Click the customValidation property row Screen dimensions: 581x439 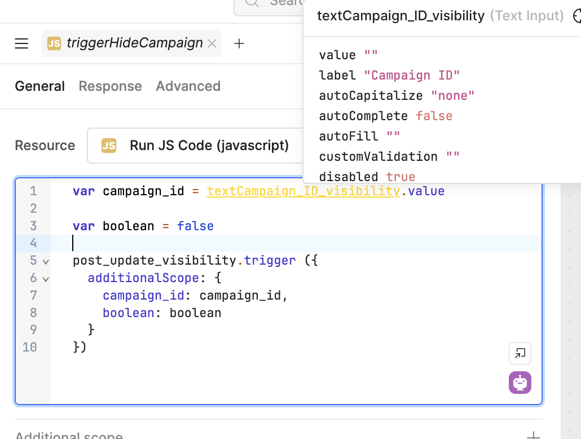389,156
